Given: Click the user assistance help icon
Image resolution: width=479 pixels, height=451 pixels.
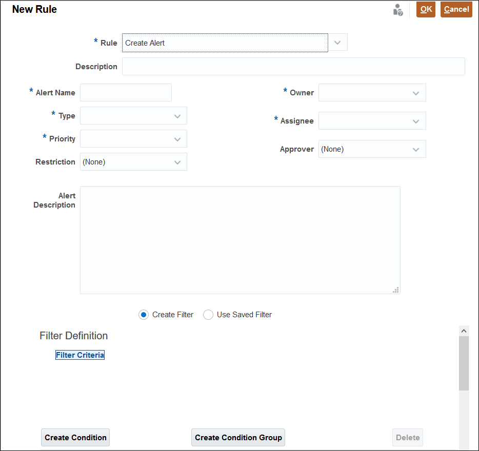Looking at the screenshot, I should (398, 10).
